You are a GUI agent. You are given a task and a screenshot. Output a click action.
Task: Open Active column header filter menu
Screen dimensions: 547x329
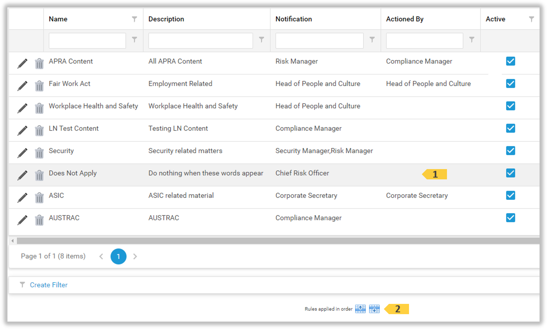tap(531, 19)
